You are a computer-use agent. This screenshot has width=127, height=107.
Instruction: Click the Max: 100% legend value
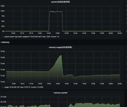(46, 37)
